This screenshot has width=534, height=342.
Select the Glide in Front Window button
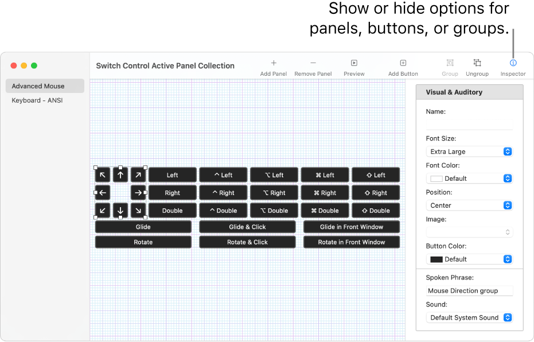[x=352, y=227]
